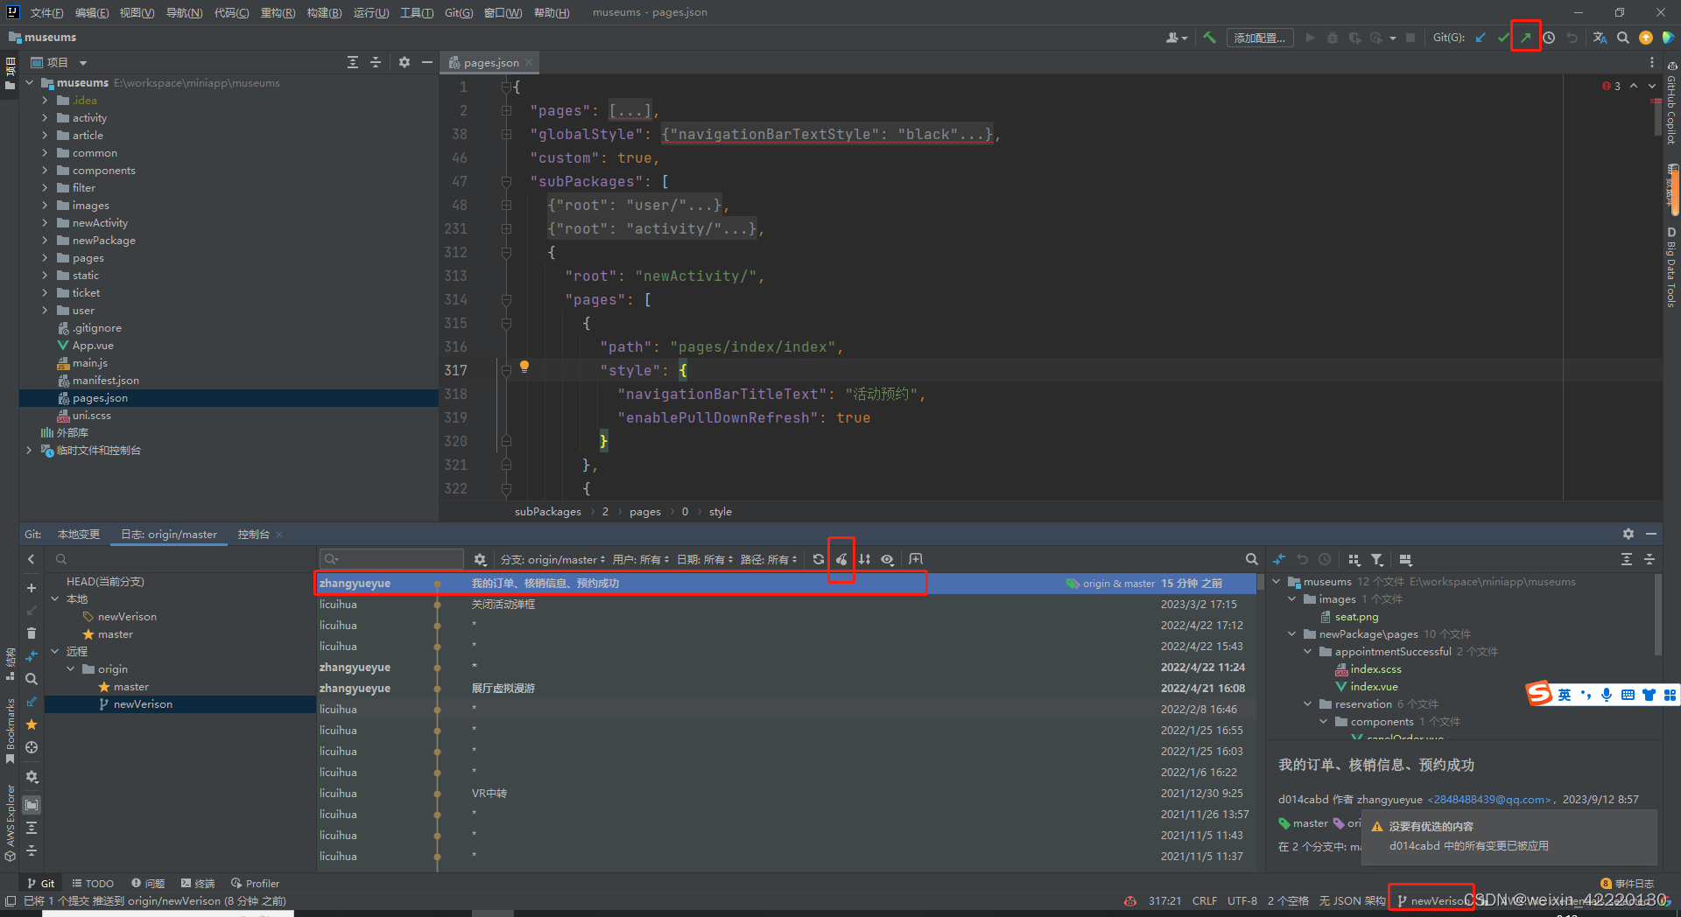Viewport: 1681px width, 917px height.
Task: Expand the components folder in project tree
Action: [45, 170]
